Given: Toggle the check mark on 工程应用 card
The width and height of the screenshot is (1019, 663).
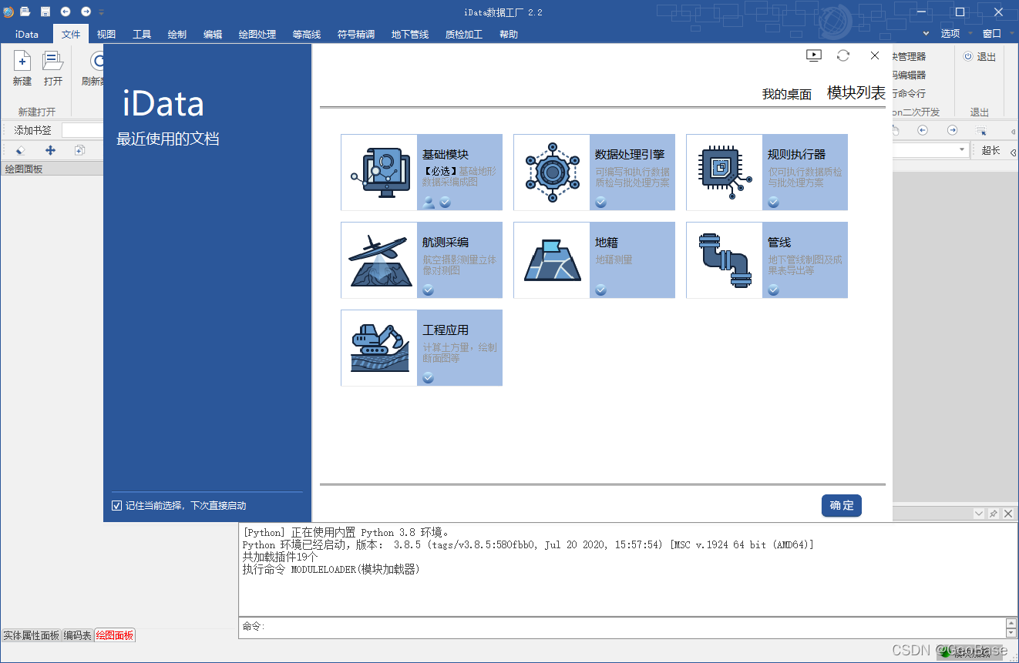Looking at the screenshot, I should 429,378.
